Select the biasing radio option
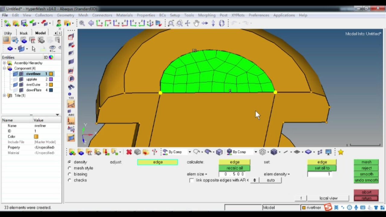The width and height of the screenshot is (386, 217). (70, 174)
